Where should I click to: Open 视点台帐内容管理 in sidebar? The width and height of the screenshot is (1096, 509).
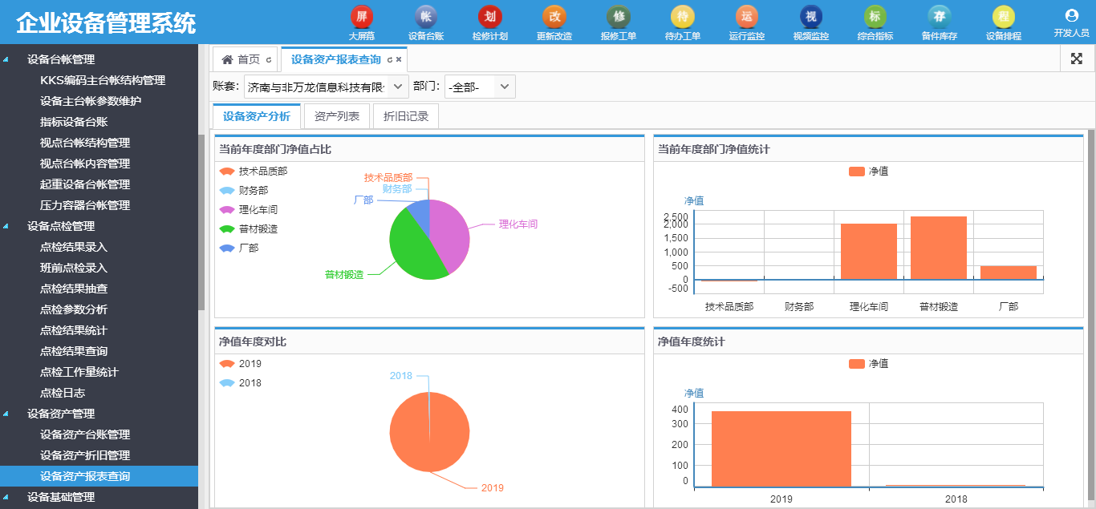pos(85,164)
